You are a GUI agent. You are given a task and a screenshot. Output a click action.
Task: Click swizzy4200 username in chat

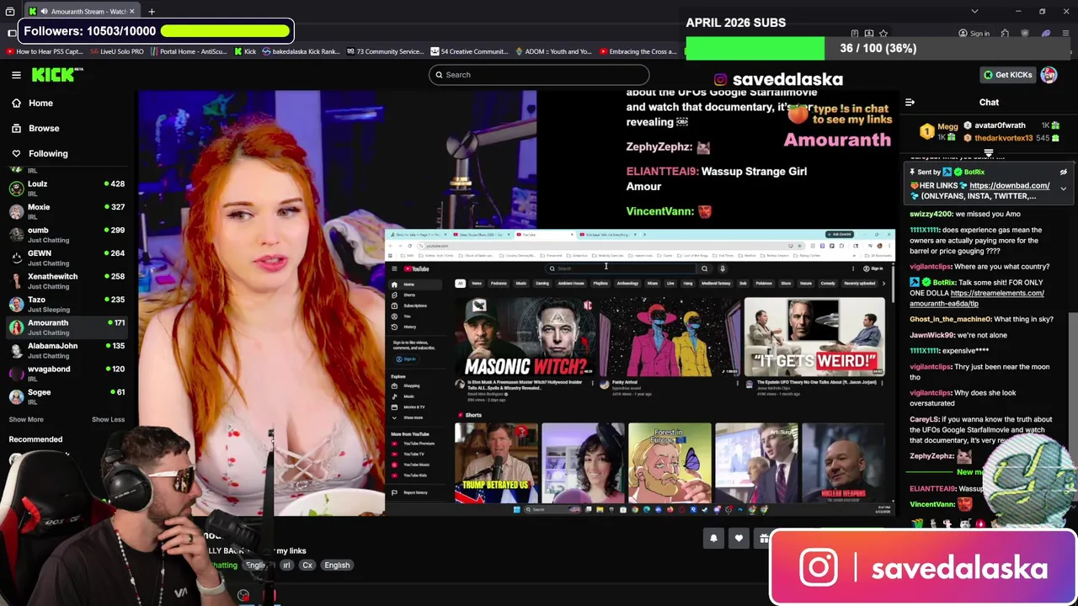[x=931, y=214]
